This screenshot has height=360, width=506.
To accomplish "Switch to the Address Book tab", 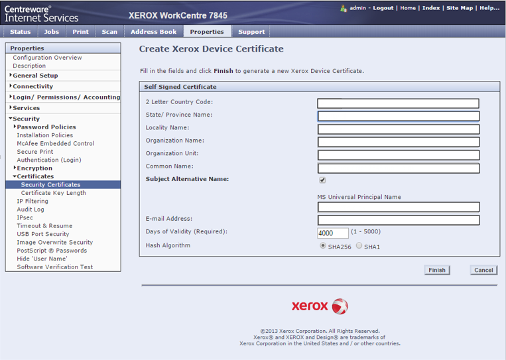I will (x=153, y=32).
